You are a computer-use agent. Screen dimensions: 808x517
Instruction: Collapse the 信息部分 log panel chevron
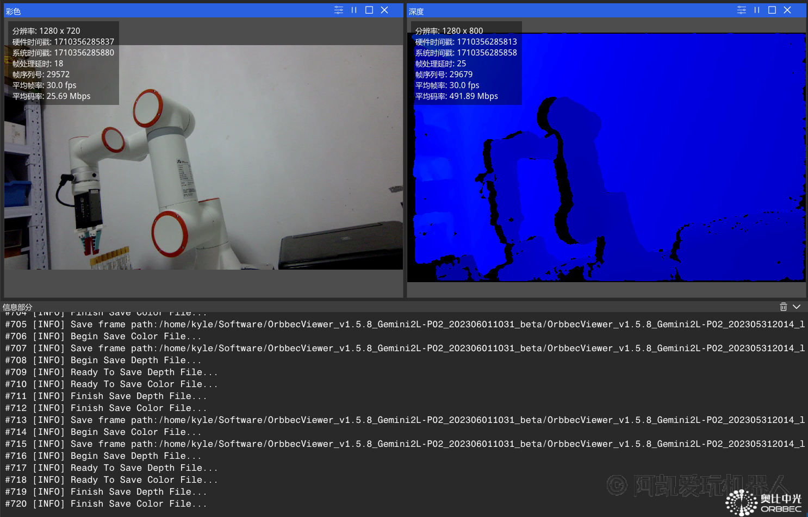797,307
